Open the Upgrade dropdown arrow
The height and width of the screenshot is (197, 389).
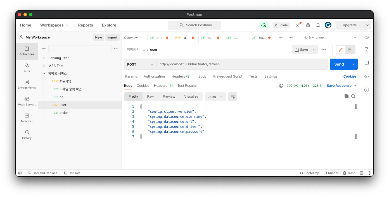coord(367,25)
